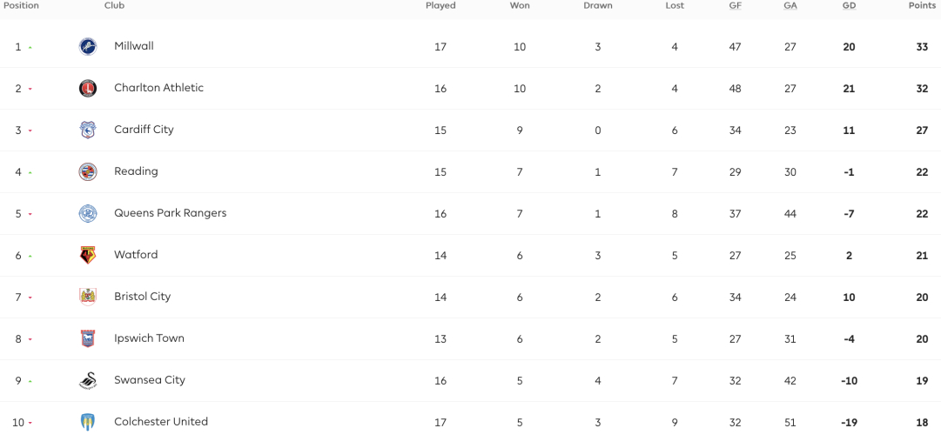The width and height of the screenshot is (941, 435).
Task: Select the Played column header
Action: tap(440, 5)
